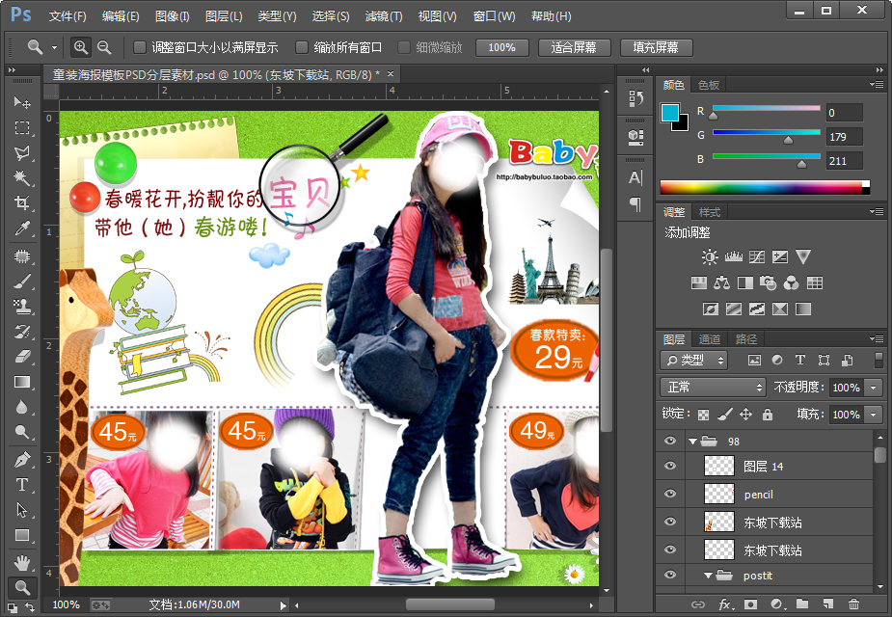The height and width of the screenshot is (617, 892).
Task: Select the Magic Wand tool
Action: [21, 178]
